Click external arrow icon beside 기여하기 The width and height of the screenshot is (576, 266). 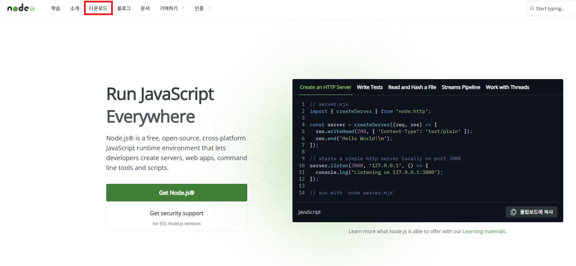coord(183,8)
